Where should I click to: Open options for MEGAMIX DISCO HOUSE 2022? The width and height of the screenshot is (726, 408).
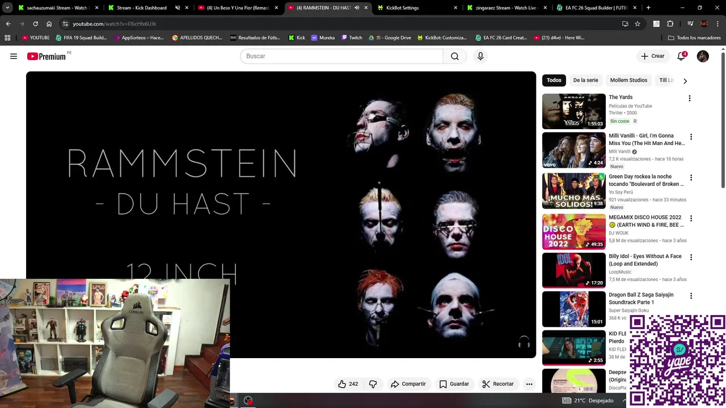(691, 219)
